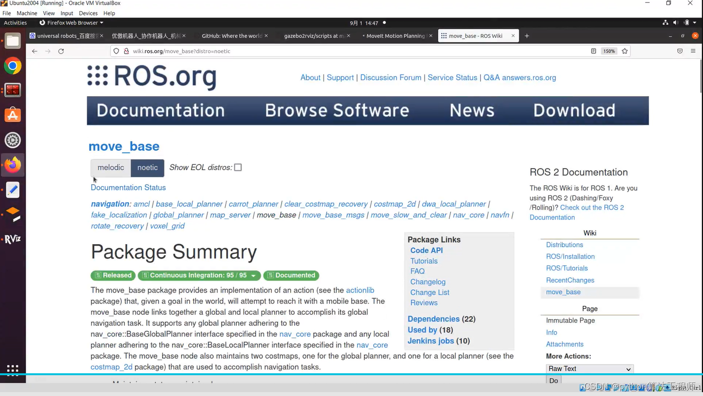
Task: Select the noetic distro button
Action: [x=148, y=168]
